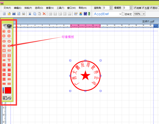
Task: Paste from clipboard with the paste icon
Action: tap(39, 14)
